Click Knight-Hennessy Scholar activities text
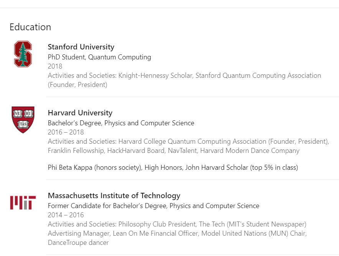Screen dimensions: 339x256 tap(155, 75)
